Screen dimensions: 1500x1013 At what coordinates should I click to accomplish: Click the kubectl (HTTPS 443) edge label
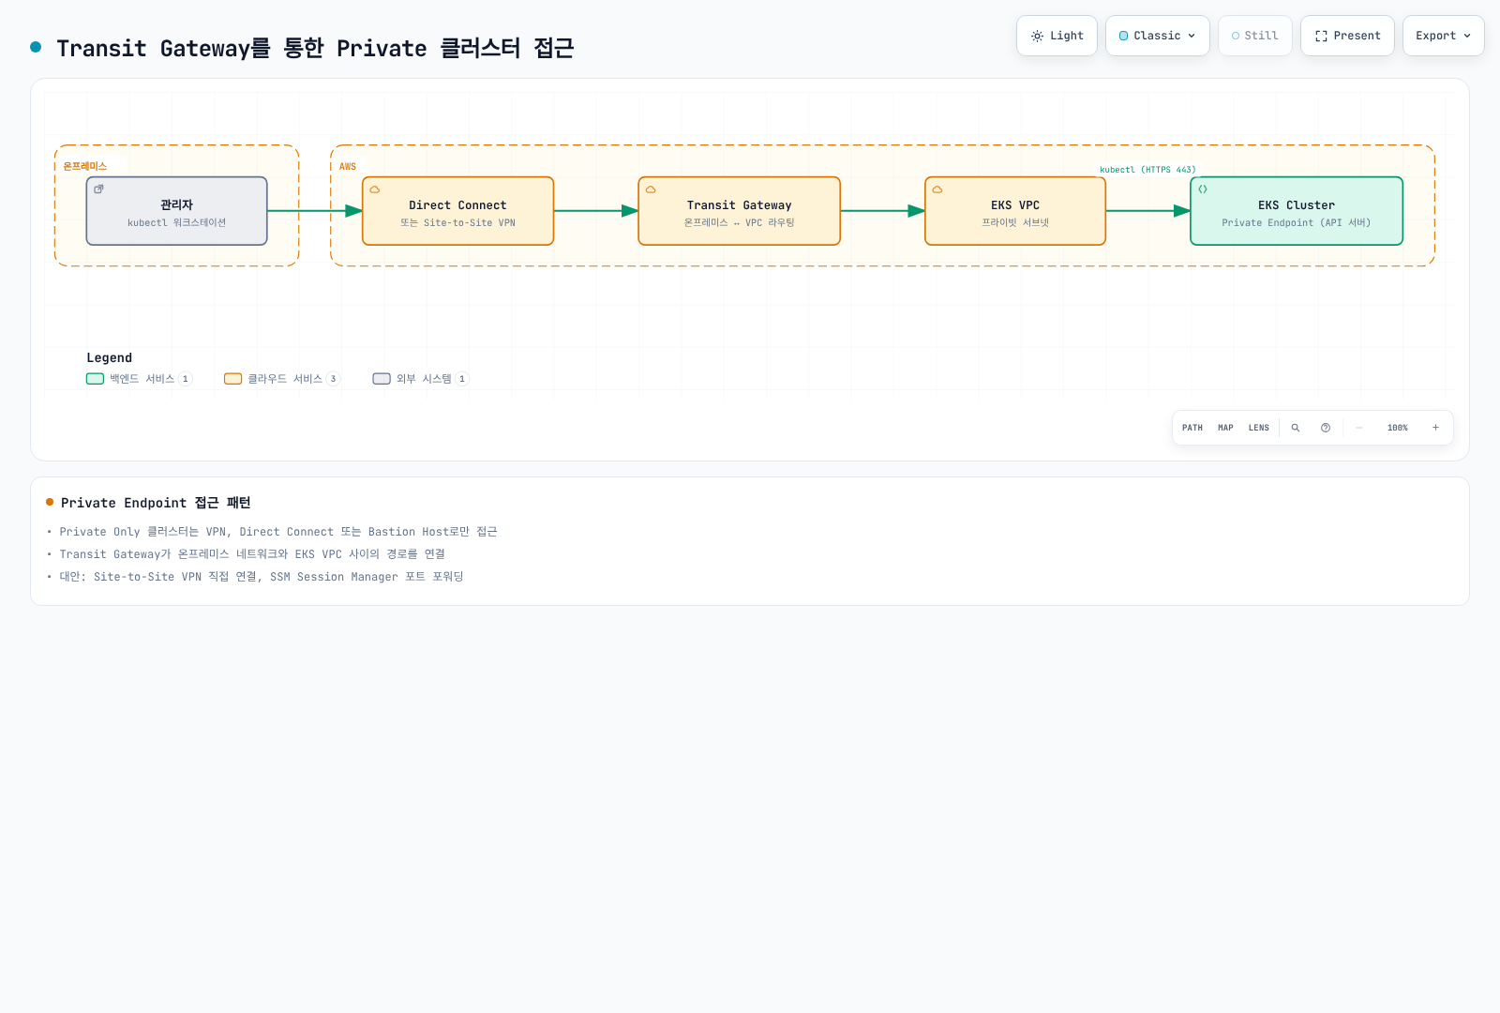point(1147,170)
